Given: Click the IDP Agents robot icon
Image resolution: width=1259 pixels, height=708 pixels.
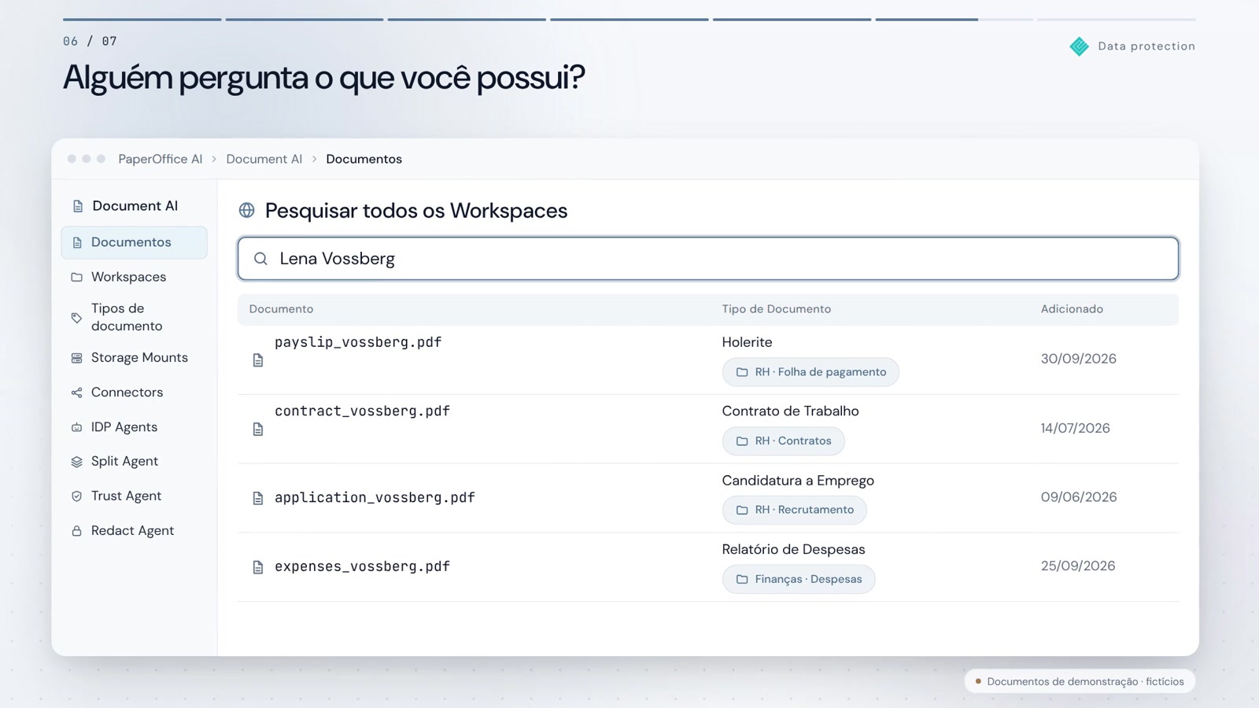Looking at the screenshot, I should (76, 427).
